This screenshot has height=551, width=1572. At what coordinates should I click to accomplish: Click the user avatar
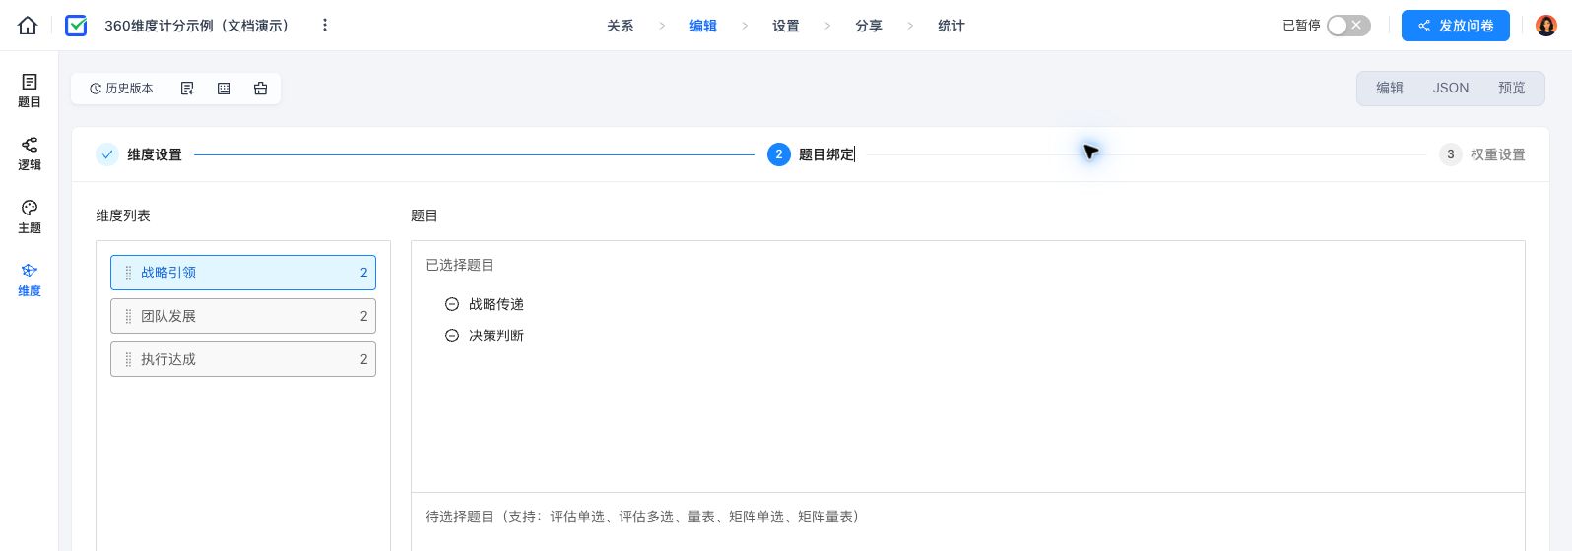pos(1546,26)
